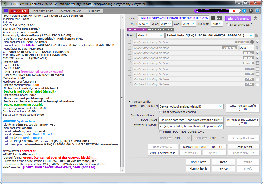Image resolution: width=263 pixels, height=184 pixels.
Task: Switch to FACTORY IMAGE tab
Action: (x=71, y=11)
